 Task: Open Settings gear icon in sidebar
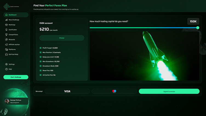point(6,64)
